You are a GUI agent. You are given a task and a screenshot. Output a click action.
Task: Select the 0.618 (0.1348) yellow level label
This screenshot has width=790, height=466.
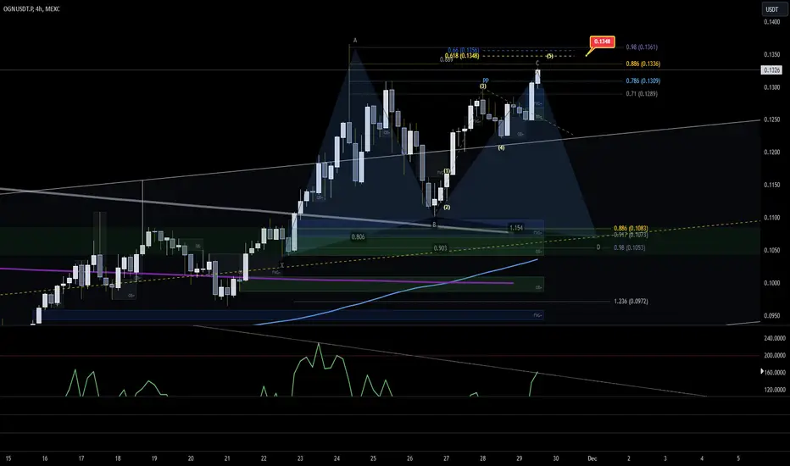pyautogui.click(x=461, y=55)
